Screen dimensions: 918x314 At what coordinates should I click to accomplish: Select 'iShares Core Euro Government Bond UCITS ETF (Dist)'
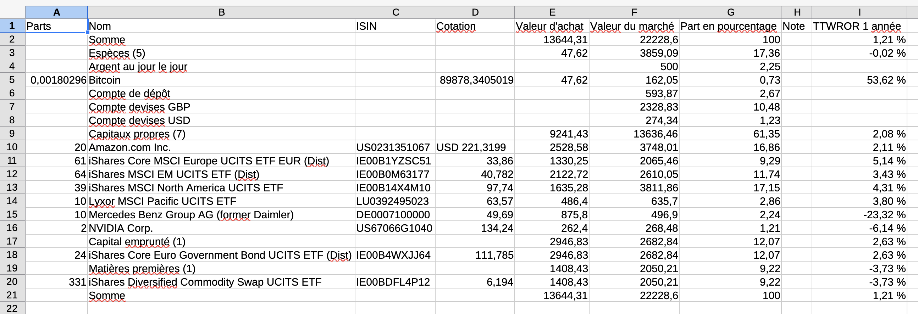tap(221, 255)
